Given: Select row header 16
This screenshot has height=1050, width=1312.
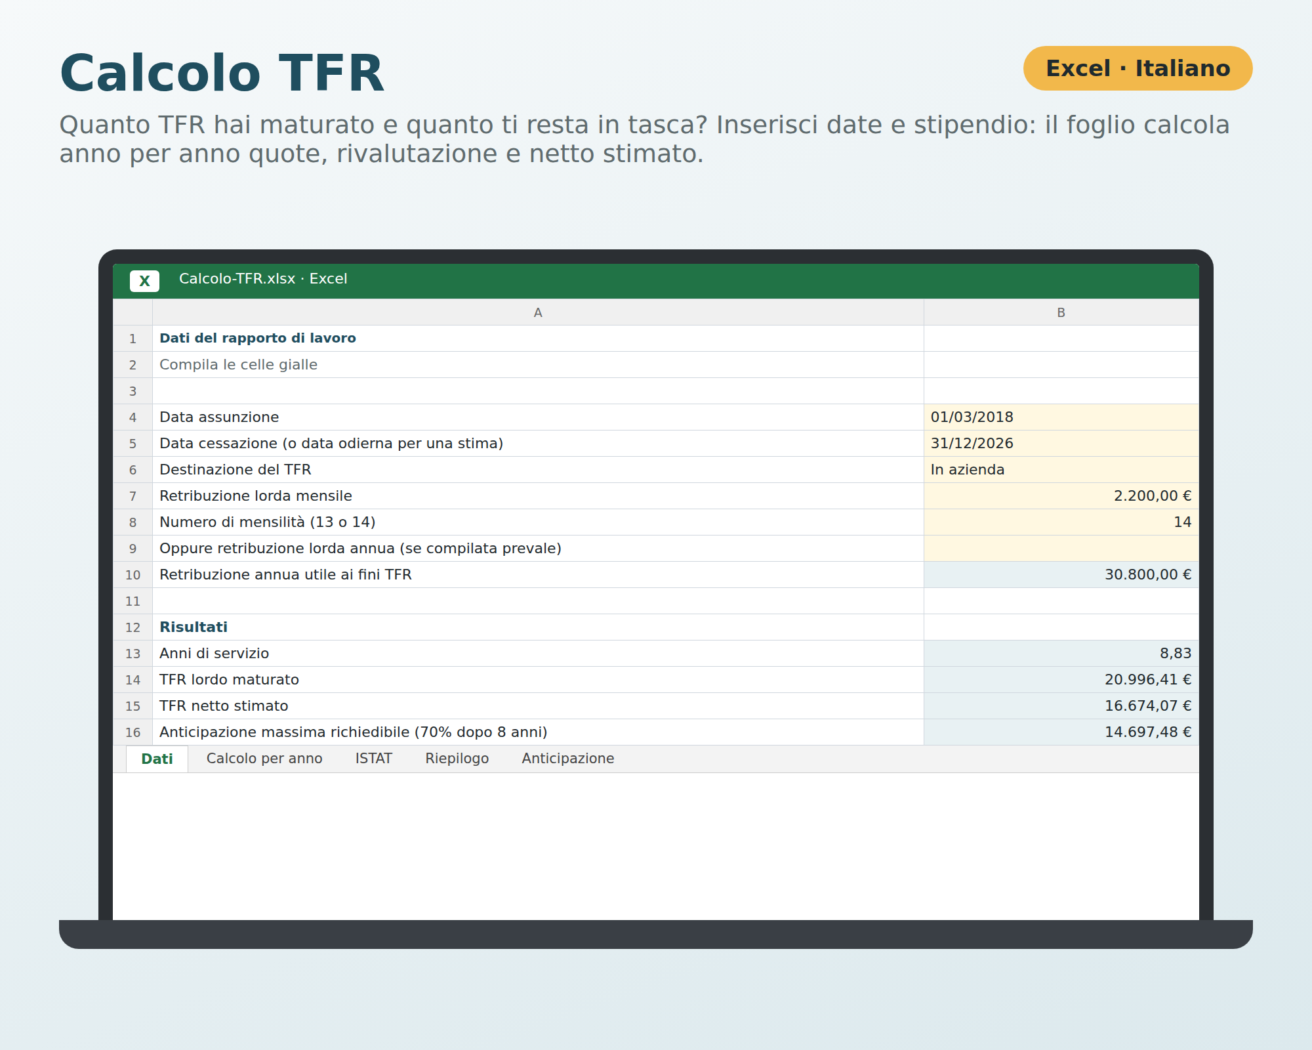Looking at the screenshot, I should coord(133,732).
